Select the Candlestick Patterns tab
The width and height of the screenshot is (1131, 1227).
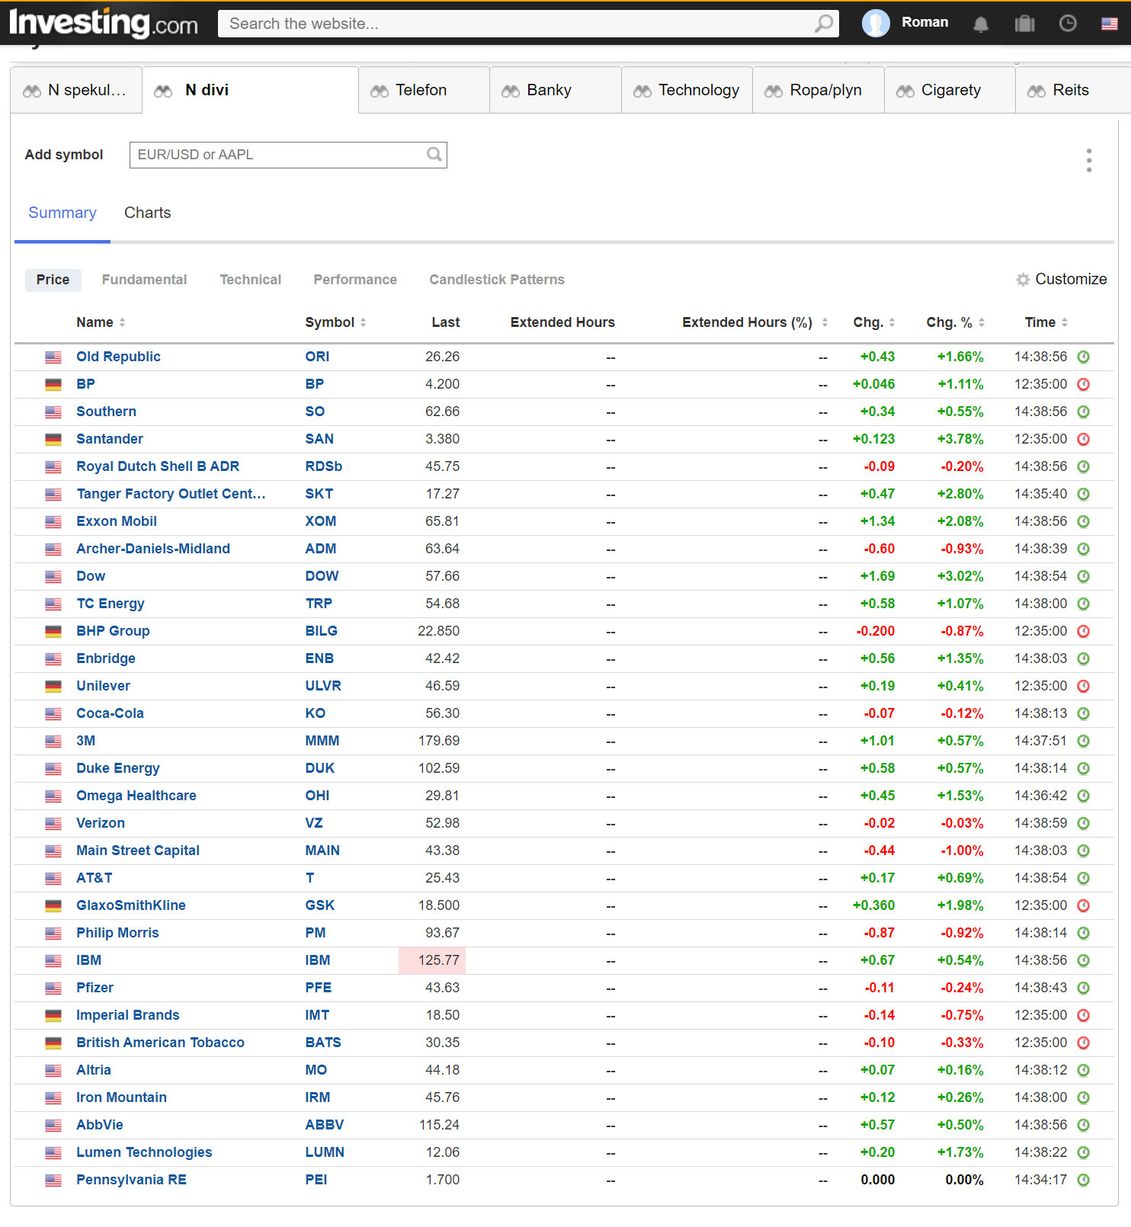coord(497,280)
